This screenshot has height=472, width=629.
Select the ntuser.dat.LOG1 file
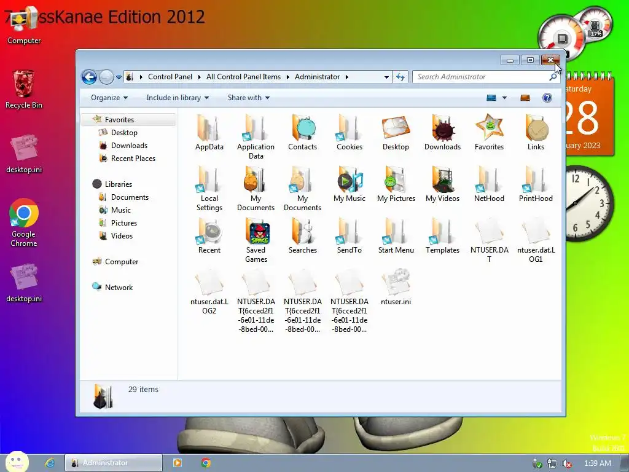tap(536, 240)
